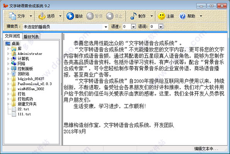
Task: Click the application icon in the title bar
Action: 5,6
